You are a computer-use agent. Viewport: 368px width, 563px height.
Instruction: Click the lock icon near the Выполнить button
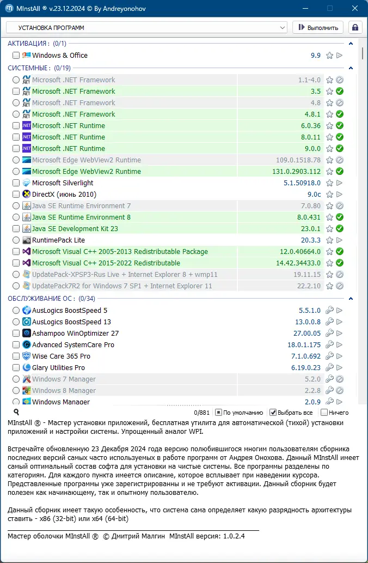[355, 27]
